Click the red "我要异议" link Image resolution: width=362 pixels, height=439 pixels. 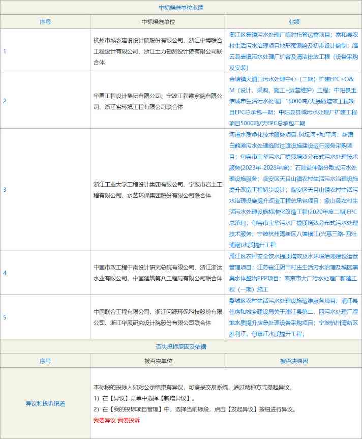[104, 420]
